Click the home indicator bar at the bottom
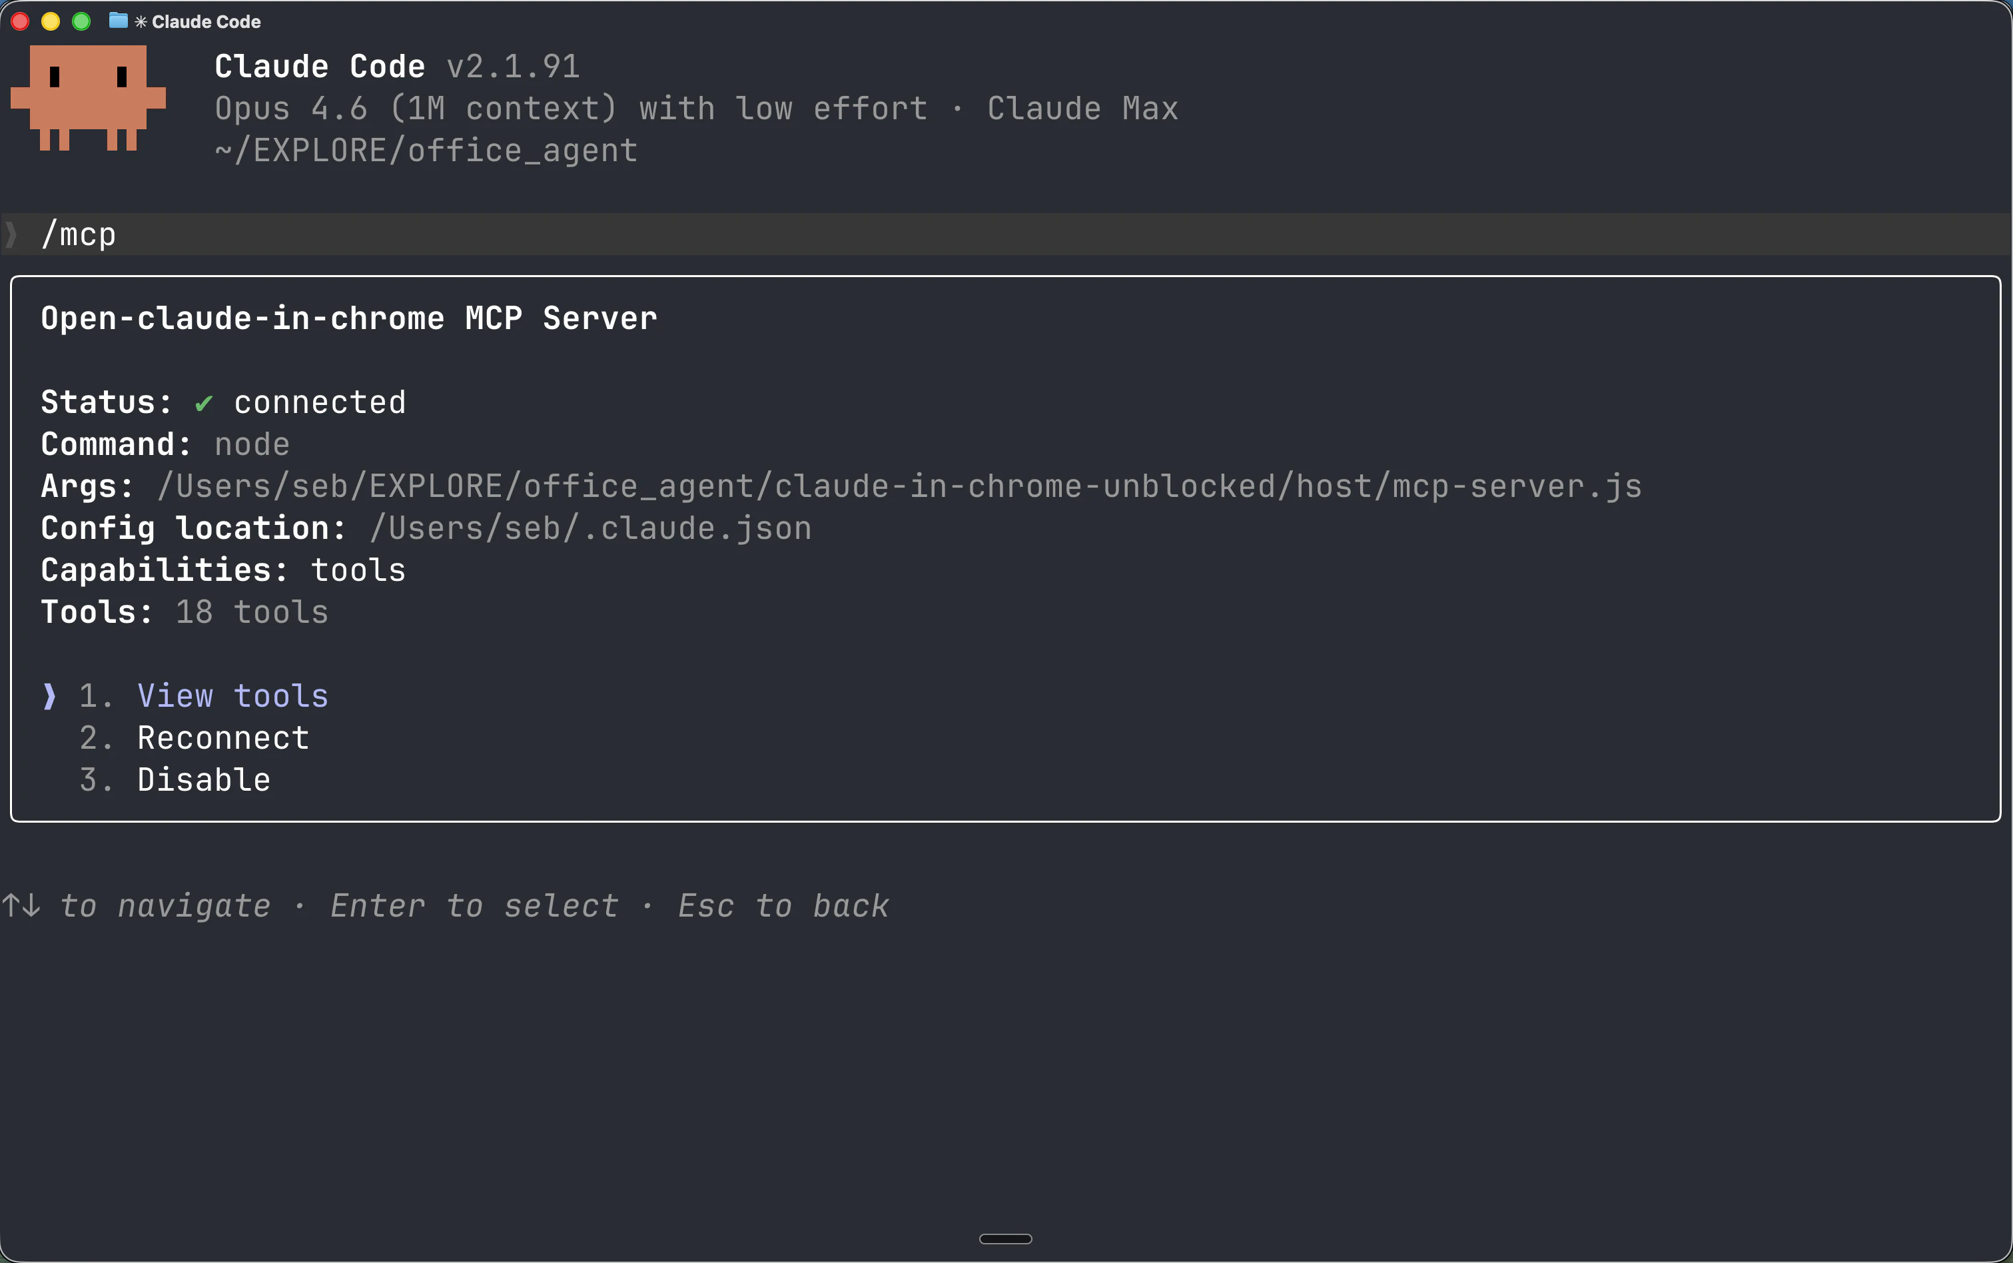The width and height of the screenshot is (2013, 1263). pos(1006,1240)
